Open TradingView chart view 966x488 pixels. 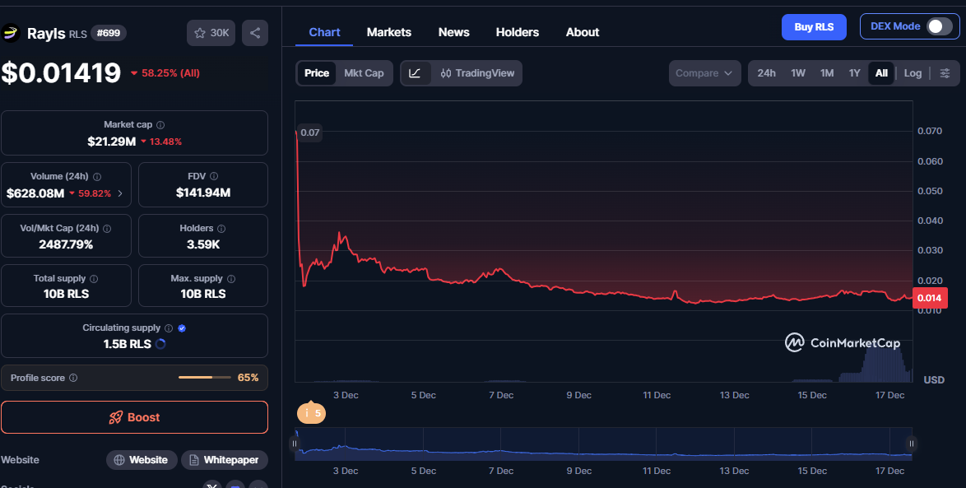[x=477, y=73]
